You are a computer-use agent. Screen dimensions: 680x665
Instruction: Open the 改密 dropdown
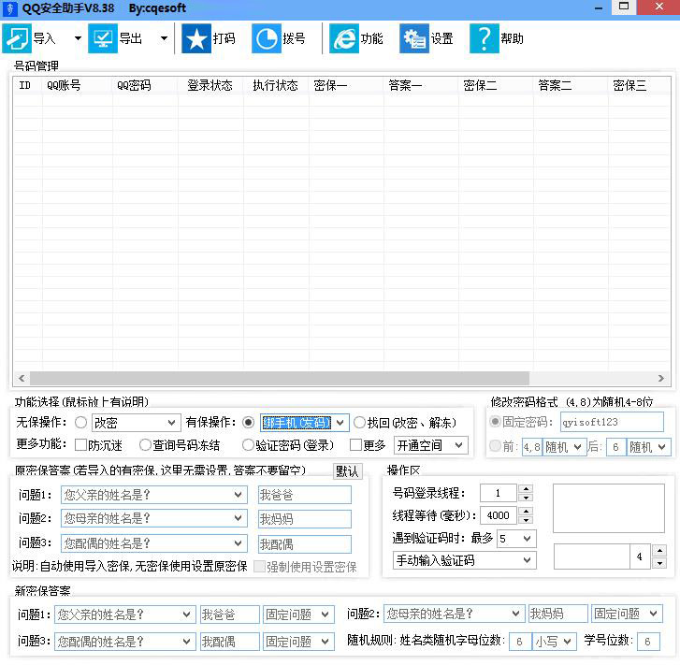pyautogui.click(x=136, y=423)
